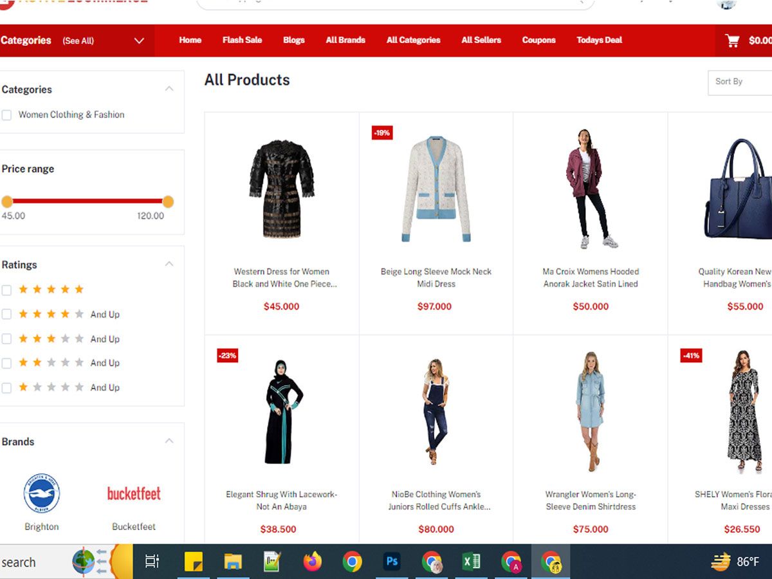Open the Beige Long Sleeve Mock Neck title
The height and width of the screenshot is (579, 772).
coord(436,277)
